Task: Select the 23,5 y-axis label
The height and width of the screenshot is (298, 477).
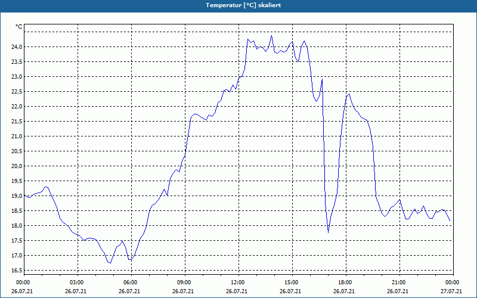Action: (17, 62)
